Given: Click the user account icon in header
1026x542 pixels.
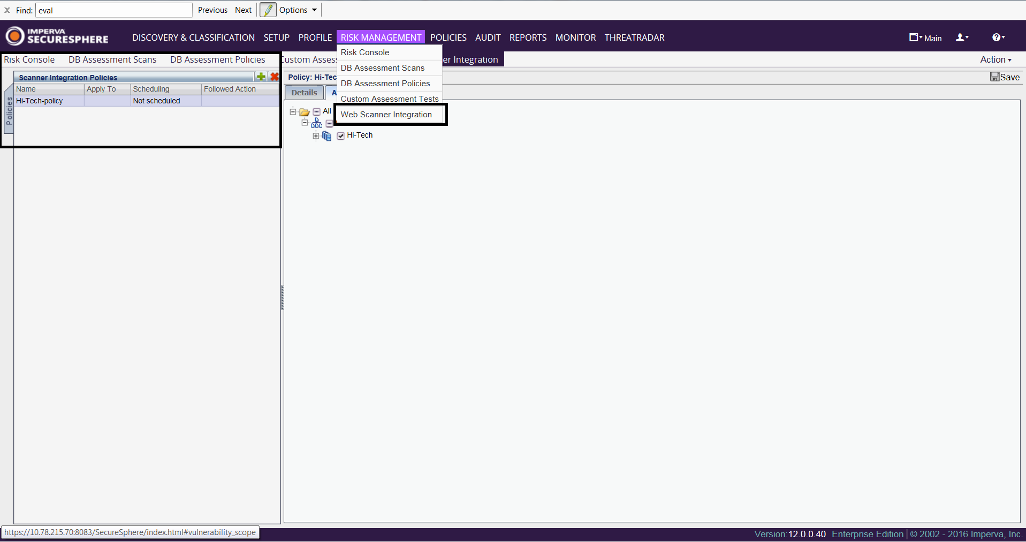Looking at the screenshot, I should tap(962, 37).
